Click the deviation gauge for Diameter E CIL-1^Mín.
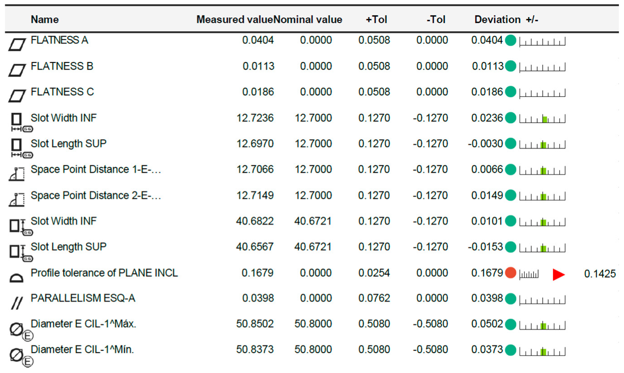 543,350
